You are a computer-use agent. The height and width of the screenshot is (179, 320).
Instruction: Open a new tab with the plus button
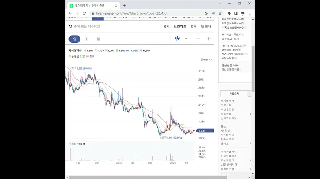pos(124,6)
